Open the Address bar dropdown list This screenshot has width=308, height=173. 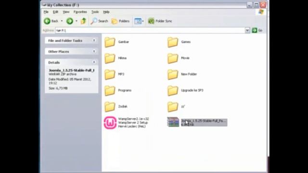247,30
